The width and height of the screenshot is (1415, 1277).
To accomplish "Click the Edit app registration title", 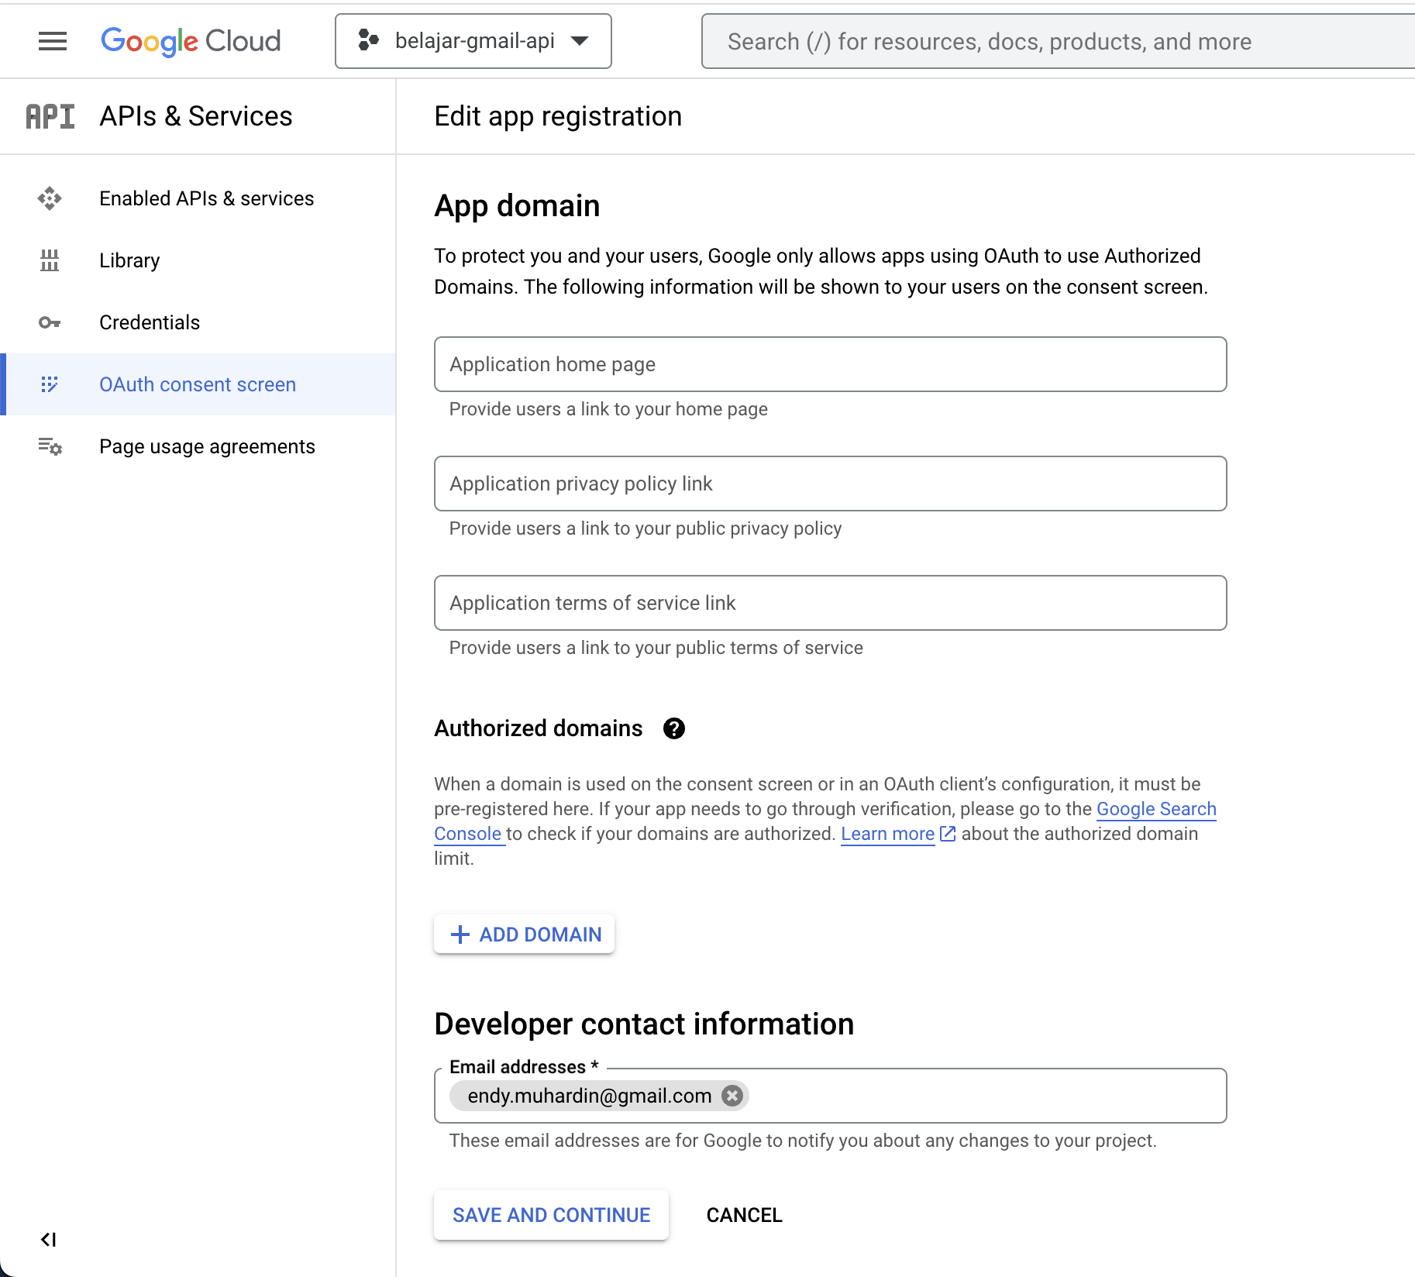I will 558,116.
